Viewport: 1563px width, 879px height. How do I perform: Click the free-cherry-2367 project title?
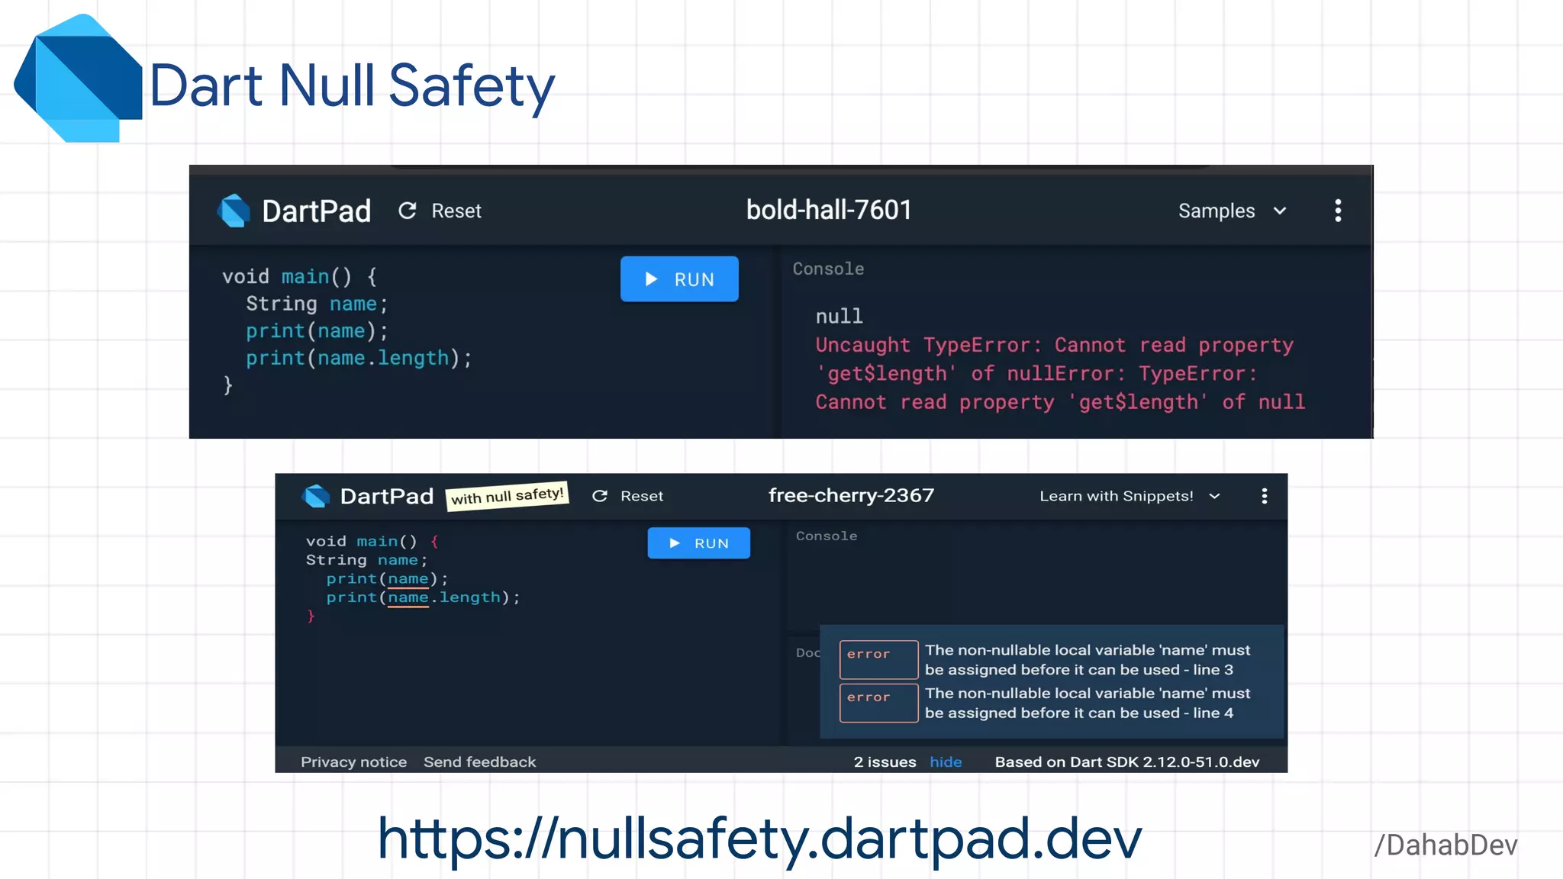click(851, 495)
